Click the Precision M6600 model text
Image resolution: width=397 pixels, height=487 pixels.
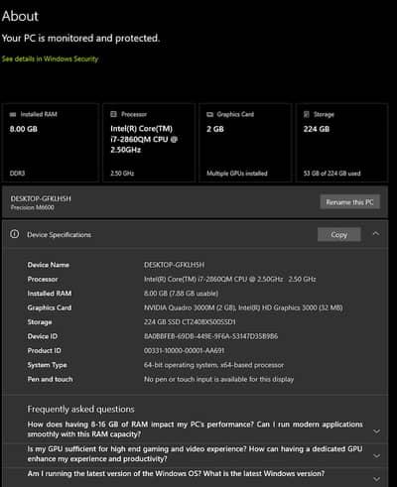click(x=32, y=207)
